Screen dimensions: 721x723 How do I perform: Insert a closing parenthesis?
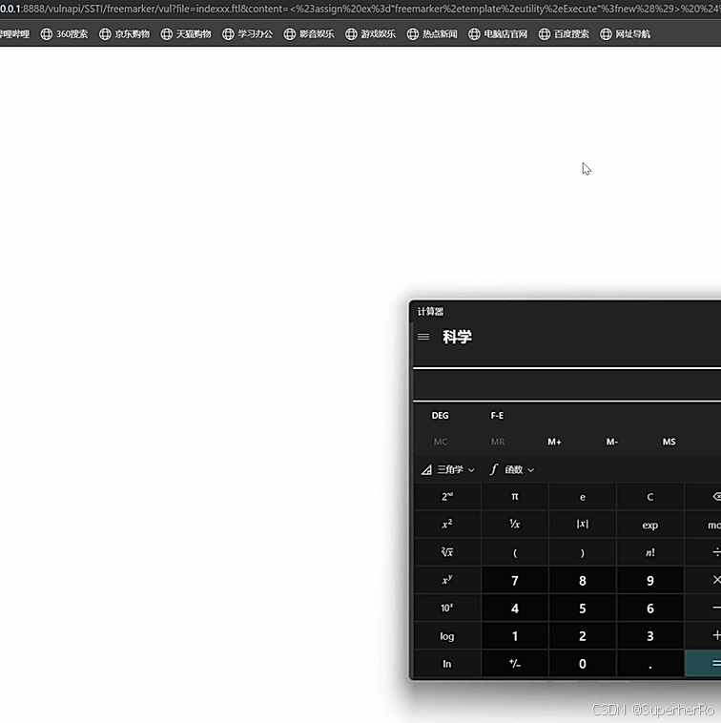[583, 552]
